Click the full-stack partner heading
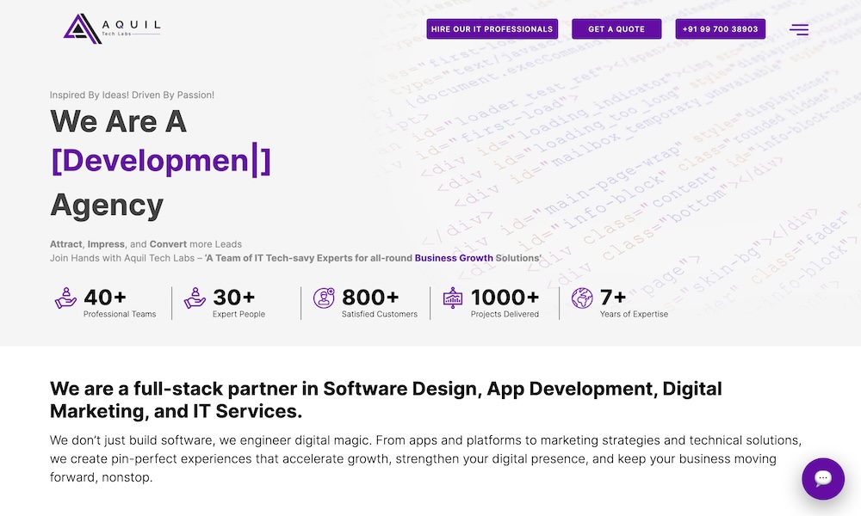The height and width of the screenshot is (516, 861). click(x=386, y=400)
